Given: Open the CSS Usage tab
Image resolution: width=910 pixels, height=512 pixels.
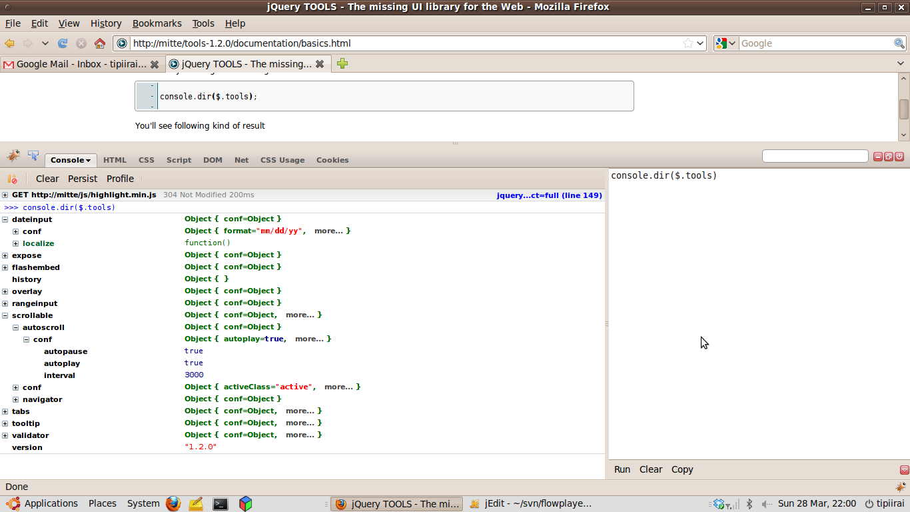Looking at the screenshot, I should coord(282,160).
